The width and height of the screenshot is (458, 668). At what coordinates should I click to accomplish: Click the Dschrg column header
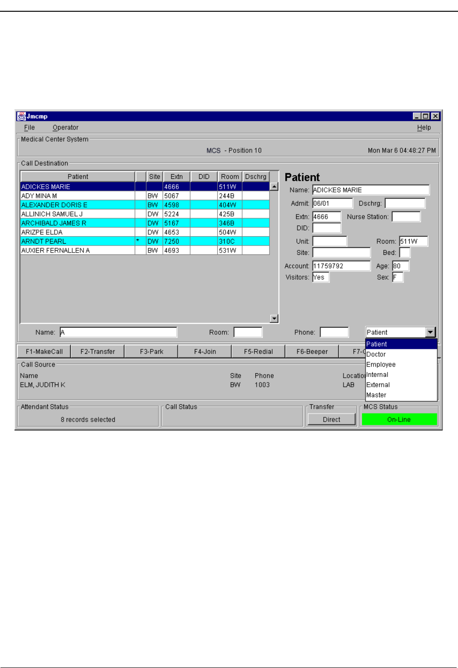256,177
